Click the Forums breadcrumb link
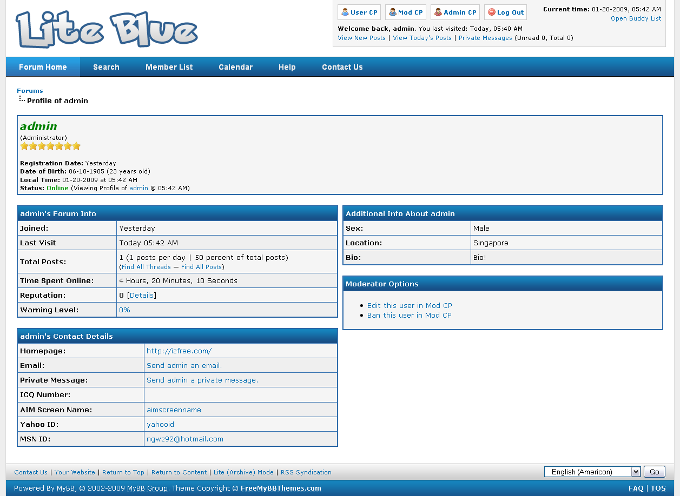 click(30, 91)
